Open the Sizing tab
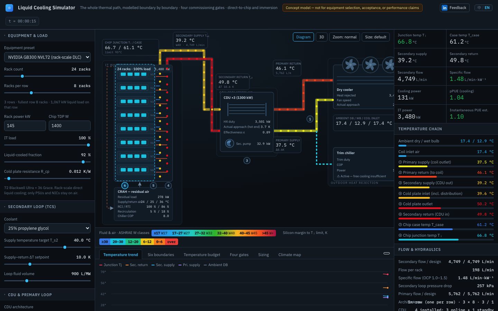The image size is (498, 311). [x=264, y=255]
